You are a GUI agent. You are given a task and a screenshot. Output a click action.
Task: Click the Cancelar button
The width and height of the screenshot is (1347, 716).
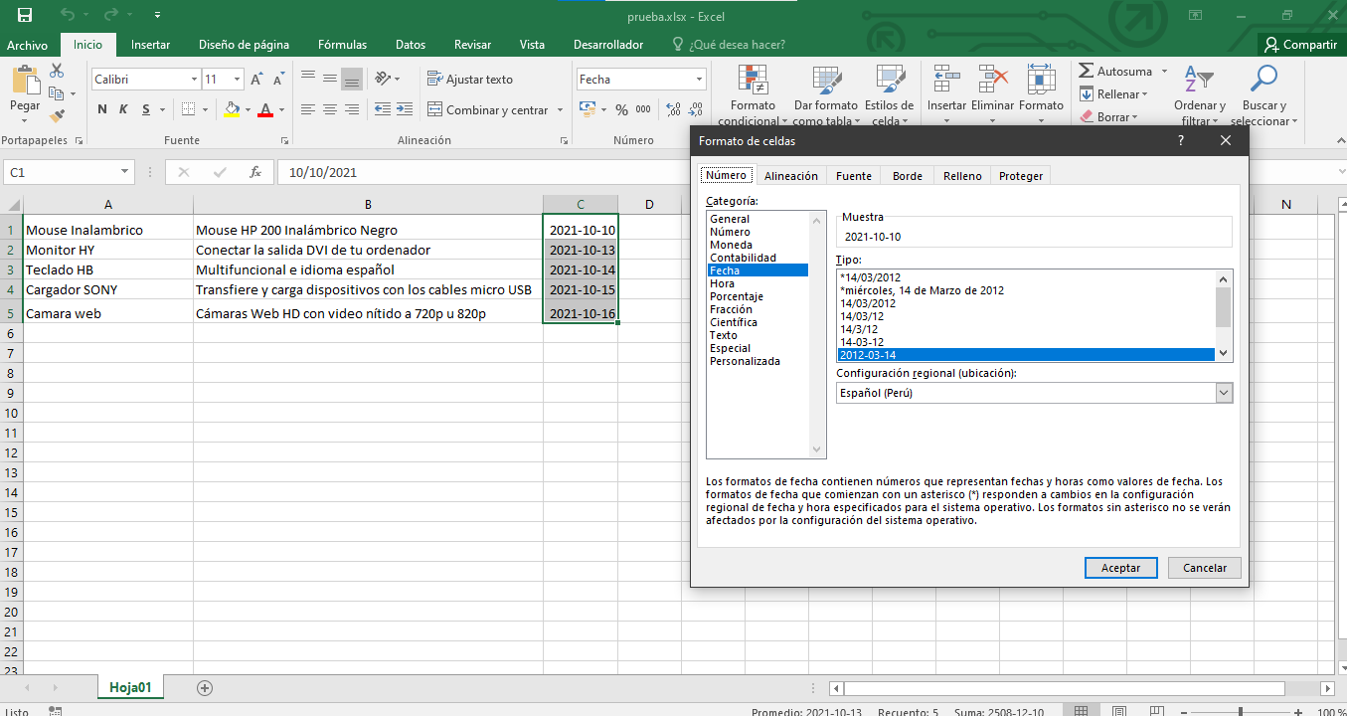click(1205, 568)
